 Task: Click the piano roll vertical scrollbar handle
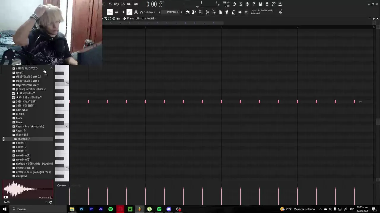coord(378,122)
